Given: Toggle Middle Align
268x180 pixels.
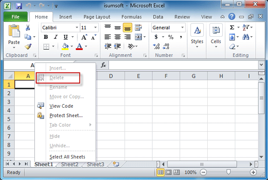Looking at the screenshot, I should click(117, 28).
